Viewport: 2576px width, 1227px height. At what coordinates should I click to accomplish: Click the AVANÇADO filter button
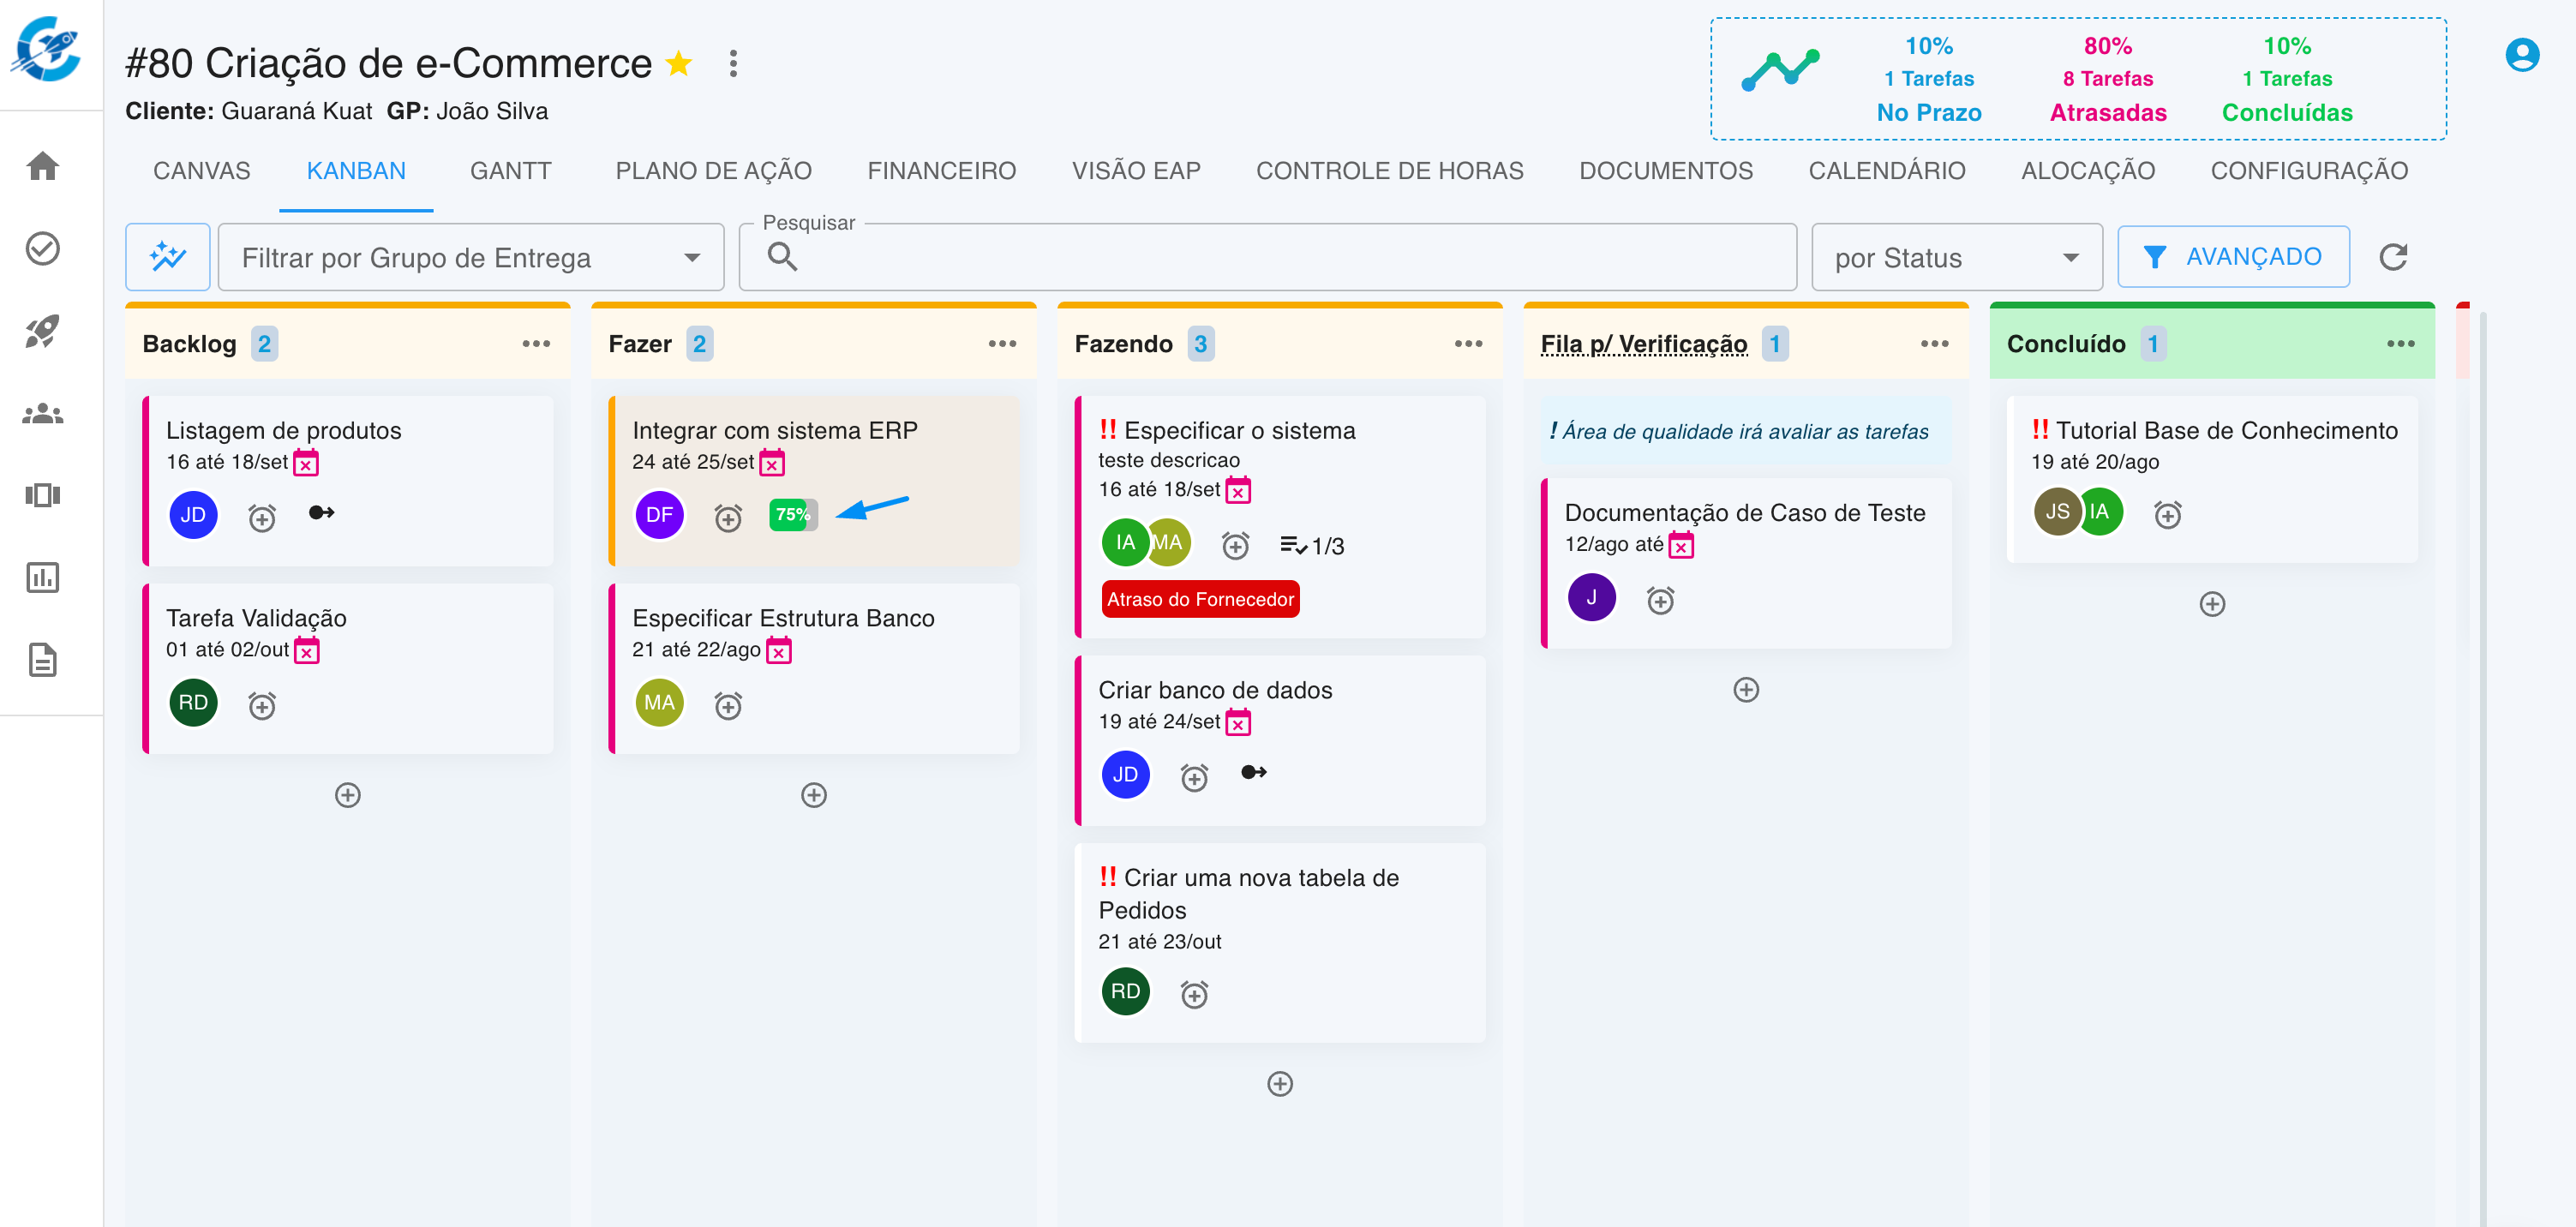coord(2232,257)
